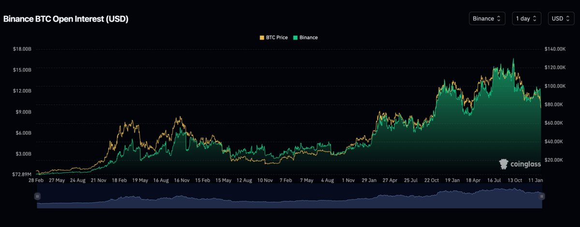The image size is (580, 227).
Task: Click the green Binance legend swatch
Action: tap(295, 37)
